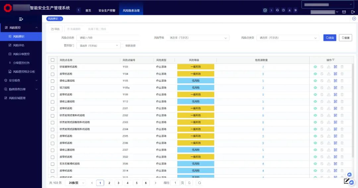Open the QR code icon for row 2305
Image resolution: width=358 pixels, height=188 pixels.
(x=335, y=136)
